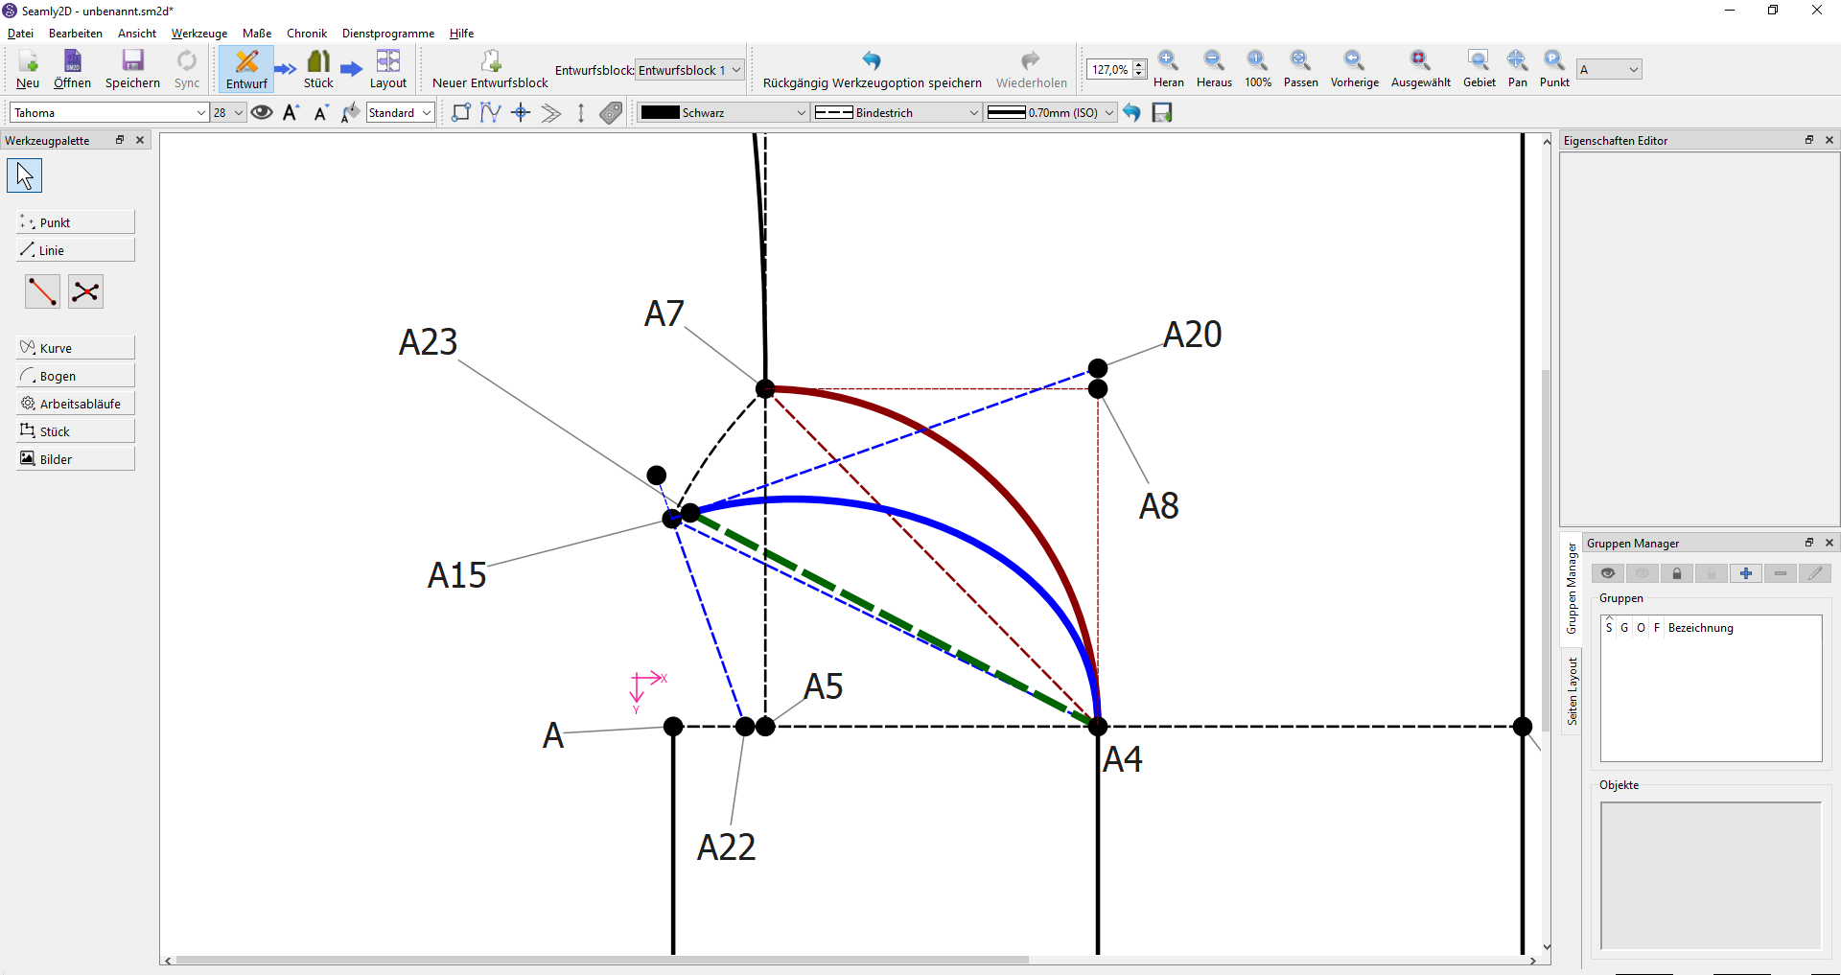Toggle point name visibility eye in toolbar
1841x975 pixels.
(x=262, y=113)
